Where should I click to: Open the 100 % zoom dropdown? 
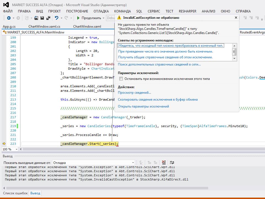tap(17, 149)
